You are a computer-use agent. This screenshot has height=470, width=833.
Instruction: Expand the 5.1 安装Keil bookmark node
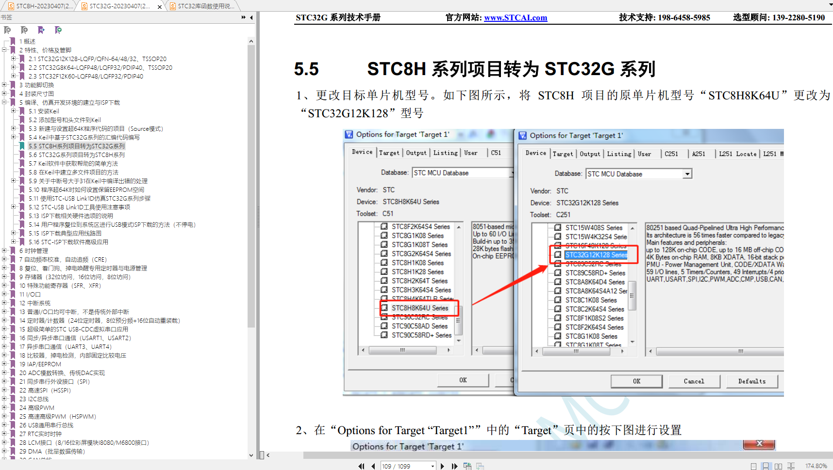coord(14,111)
